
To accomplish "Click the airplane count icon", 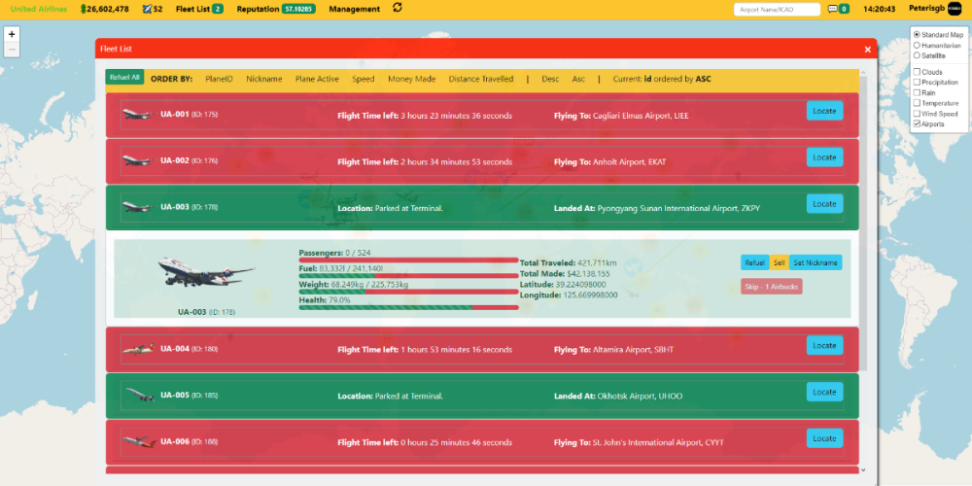I will pos(147,9).
